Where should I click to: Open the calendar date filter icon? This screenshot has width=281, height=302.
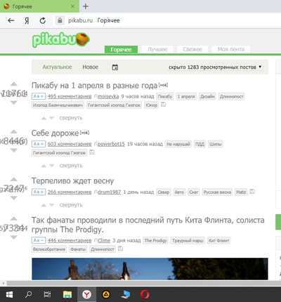(115, 67)
